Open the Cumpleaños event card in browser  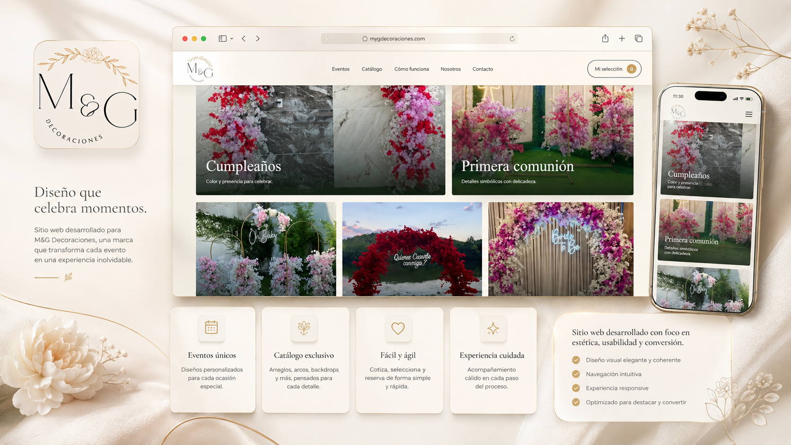(320, 140)
